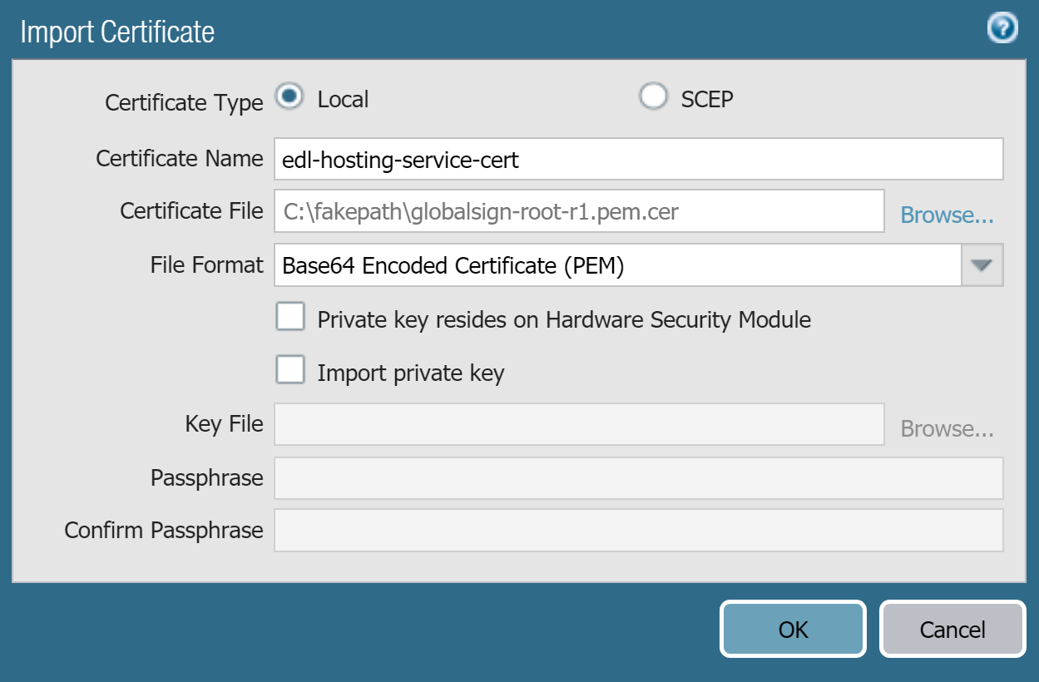Viewport: 1039px width, 682px height.
Task: Open the help icon in dialog header
Action: tap(1002, 29)
